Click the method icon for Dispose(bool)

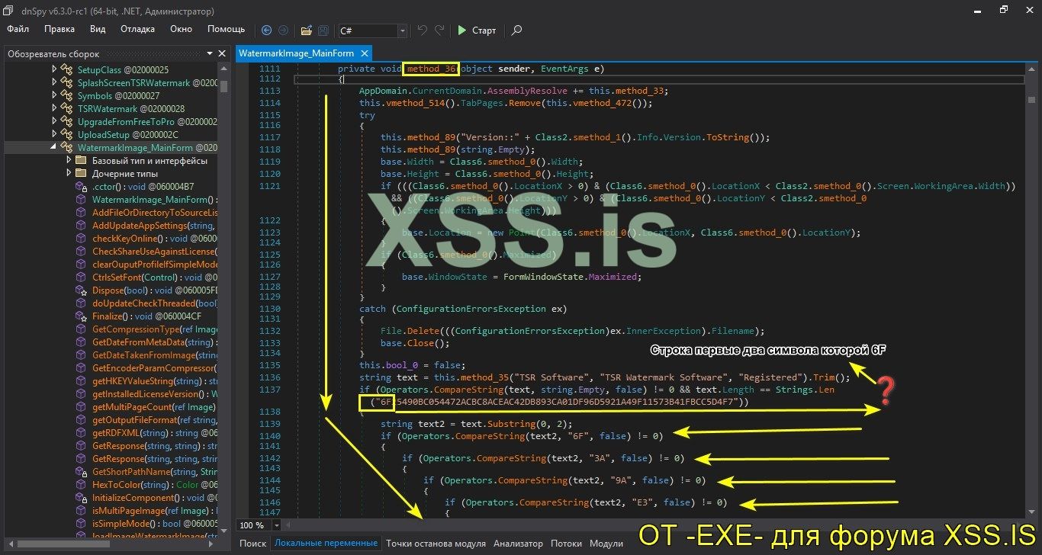(x=82, y=290)
